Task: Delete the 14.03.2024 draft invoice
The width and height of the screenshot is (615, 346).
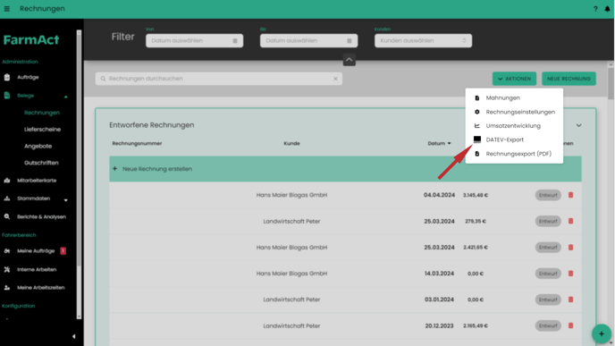Action: [570, 274]
